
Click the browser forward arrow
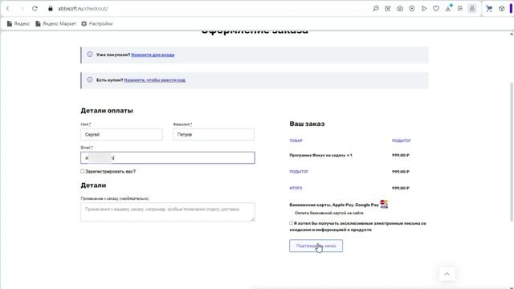22,9
